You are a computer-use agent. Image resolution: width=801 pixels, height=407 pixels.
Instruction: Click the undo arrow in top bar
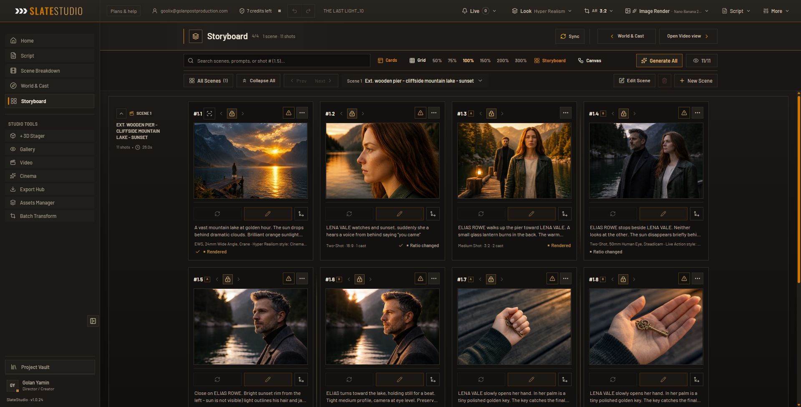click(295, 11)
